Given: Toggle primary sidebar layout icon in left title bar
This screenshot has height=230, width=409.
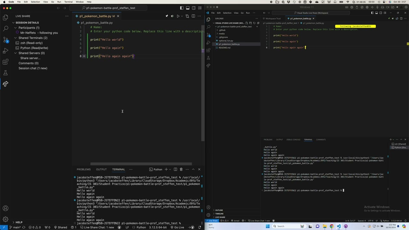Looking at the screenshot, I should (182, 8).
